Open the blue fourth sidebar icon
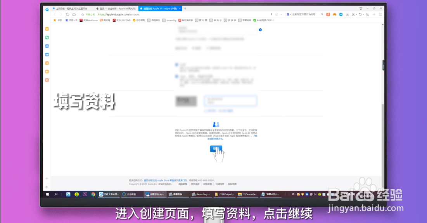The width and height of the screenshot is (427, 223). [47, 54]
